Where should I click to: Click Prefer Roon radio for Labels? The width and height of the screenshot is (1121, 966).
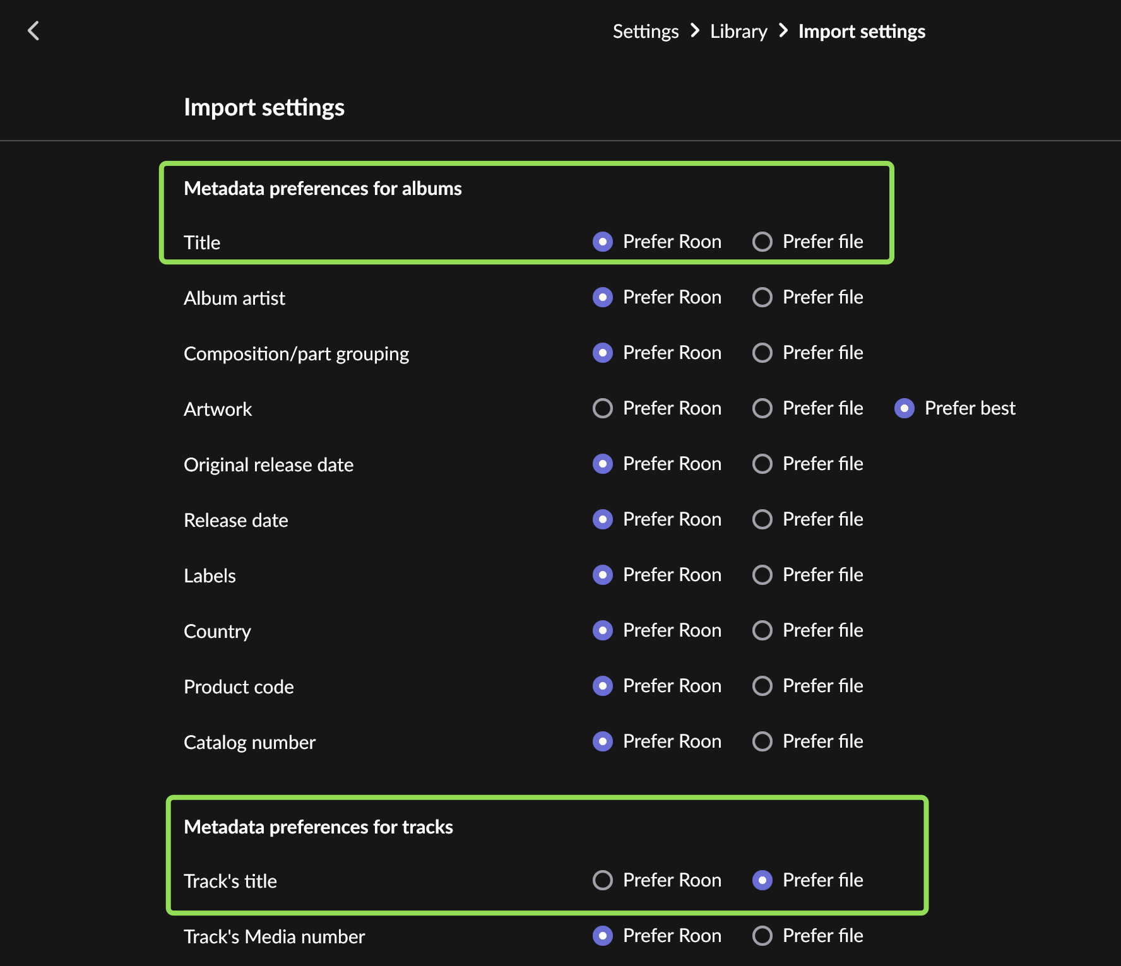click(x=603, y=575)
